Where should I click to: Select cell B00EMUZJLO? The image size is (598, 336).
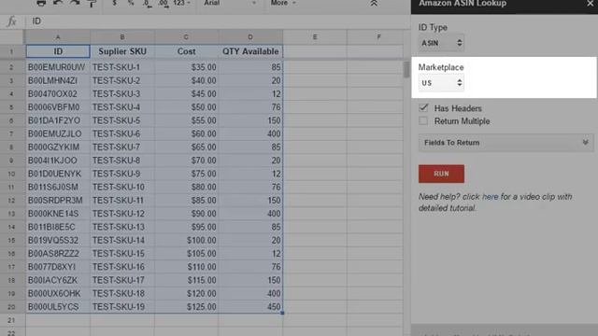click(58, 133)
